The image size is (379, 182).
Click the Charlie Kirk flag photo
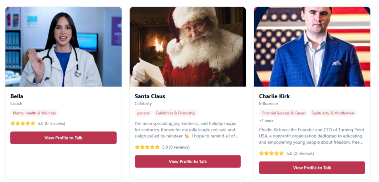click(x=312, y=47)
